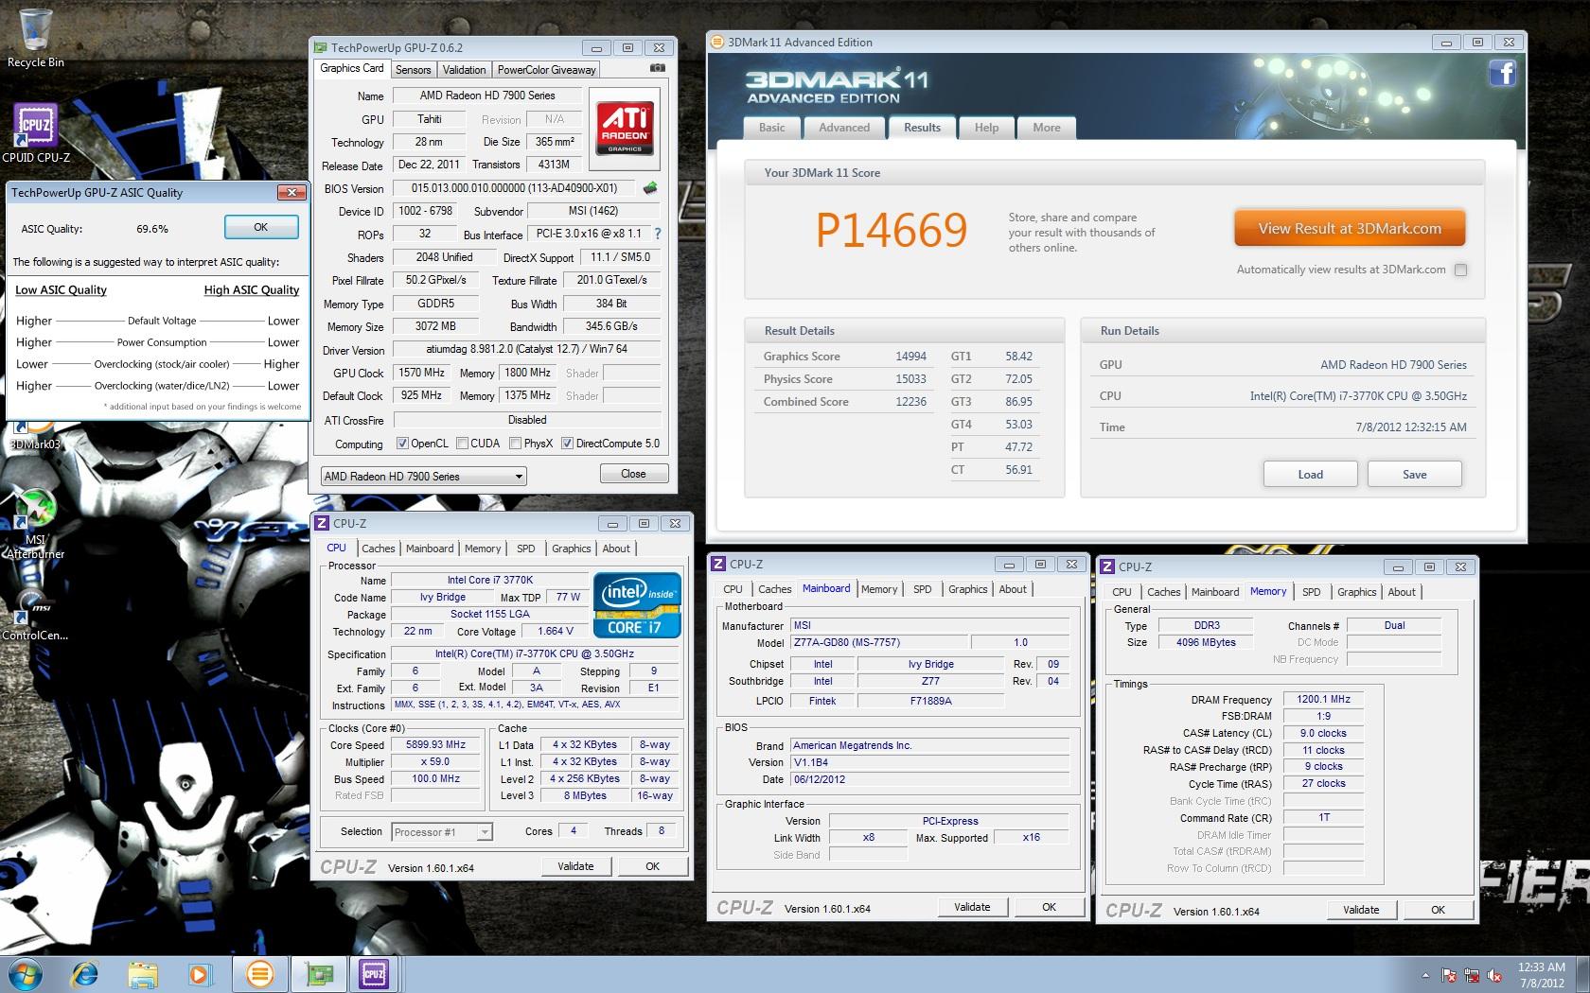The width and height of the screenshot is (1590, 993).
Task: Open the Help tab in 3DMark 11
Action: (x=986, y=128)
